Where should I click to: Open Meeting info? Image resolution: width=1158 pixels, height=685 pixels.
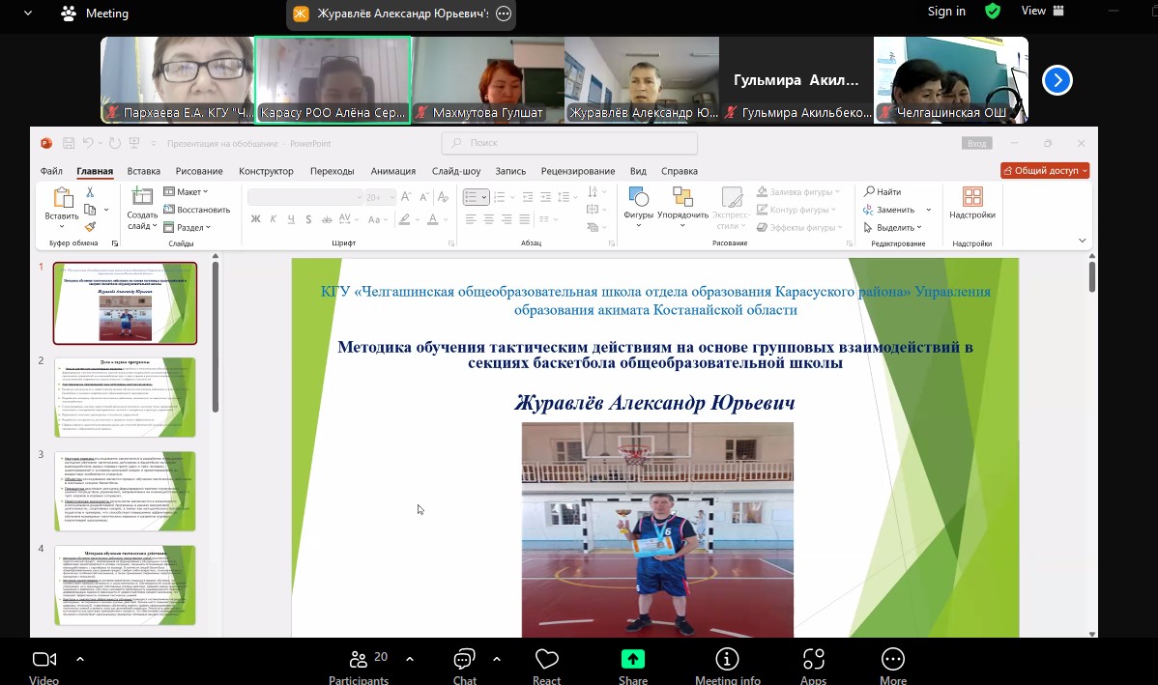pyautogui.click(x=727, y=660)
